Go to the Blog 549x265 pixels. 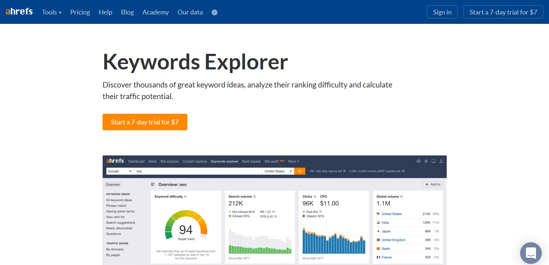point(127,12)
